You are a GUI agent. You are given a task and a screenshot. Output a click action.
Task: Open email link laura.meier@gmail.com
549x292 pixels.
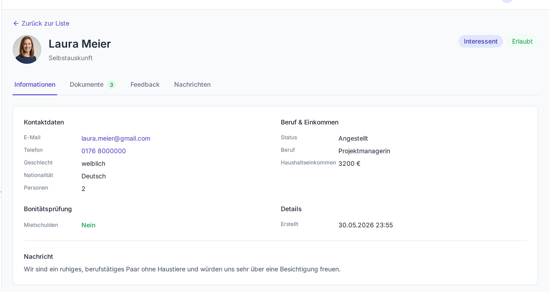tap(116, 138)
